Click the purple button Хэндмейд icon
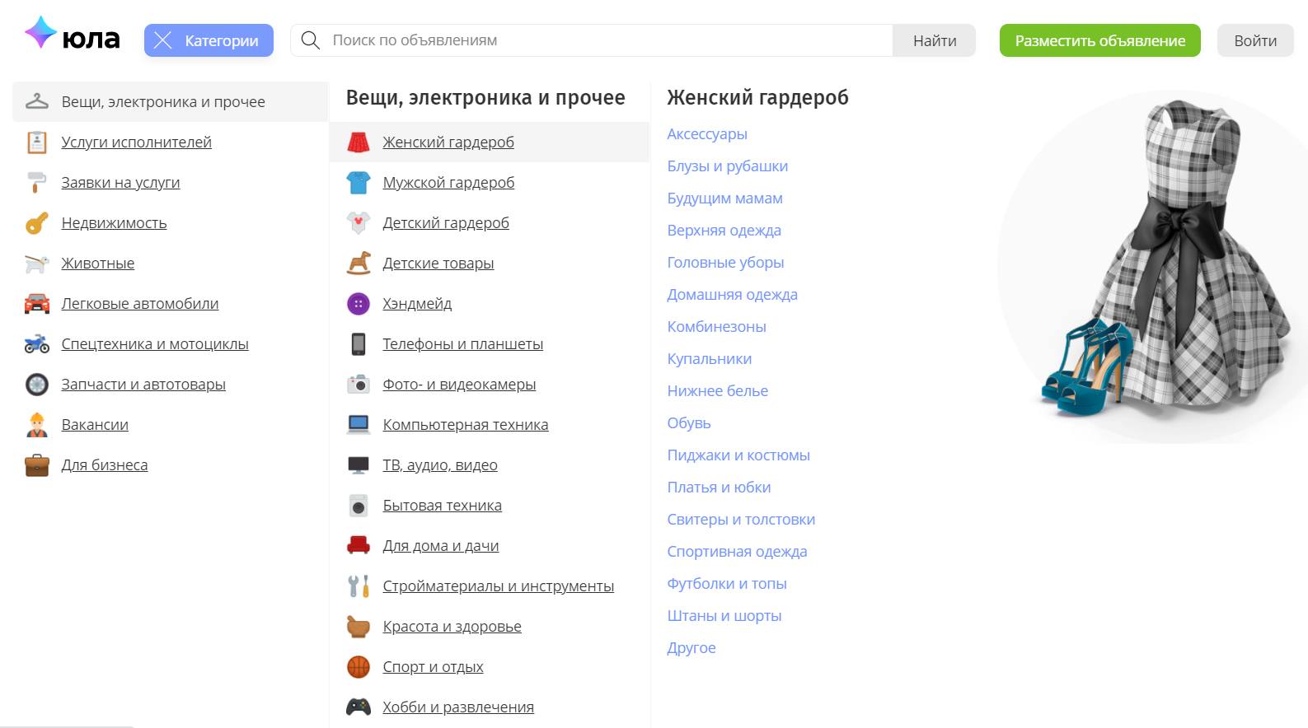This screenshot has width=1308, height=728. [358, 304]
